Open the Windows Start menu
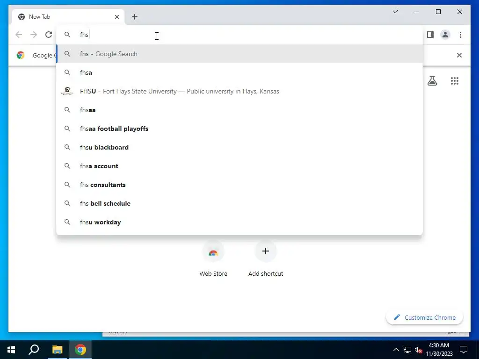Screen dimensions: 479x359 [11, 350]
